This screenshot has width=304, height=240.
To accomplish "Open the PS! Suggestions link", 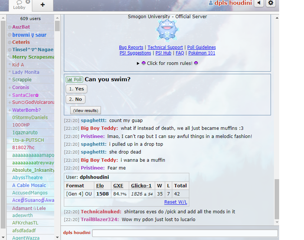I will point(135,53).
